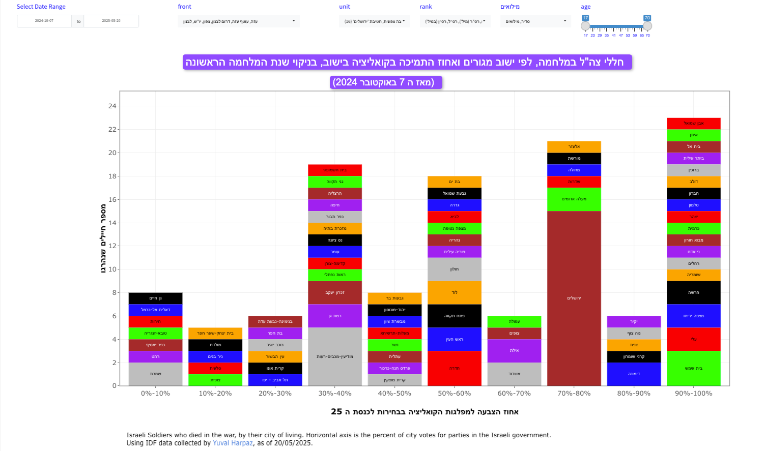Click the green מעלה אדומים bar segment
The width and height of the screenshot is (765, 451).
pyautogui.click(x=574, y=199)
